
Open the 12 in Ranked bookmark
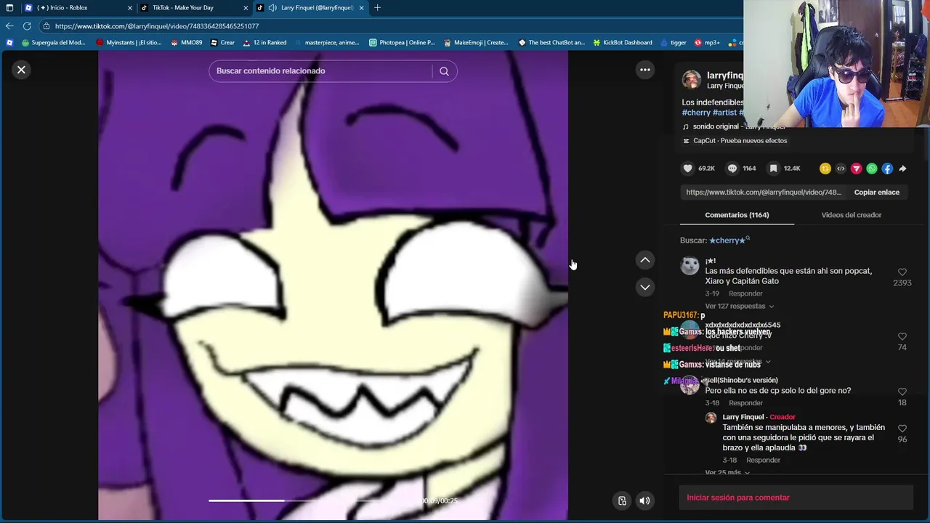[264, 43]
